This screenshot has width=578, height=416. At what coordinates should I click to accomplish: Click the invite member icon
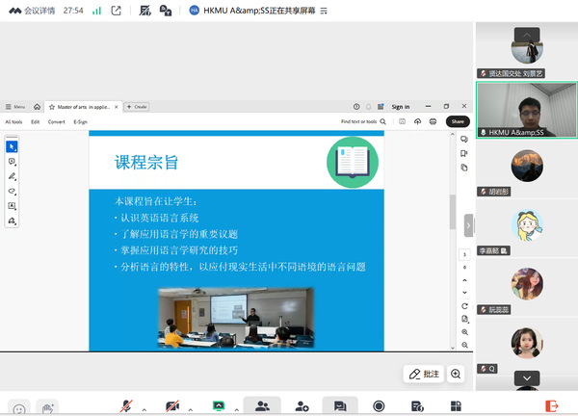pos(302,406)
